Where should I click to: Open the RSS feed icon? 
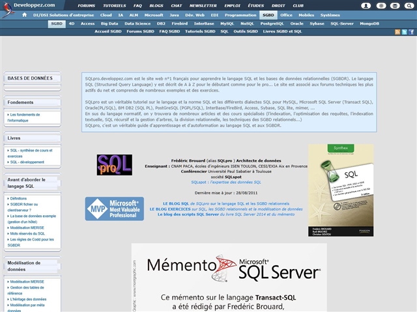[x=397, y=32]
